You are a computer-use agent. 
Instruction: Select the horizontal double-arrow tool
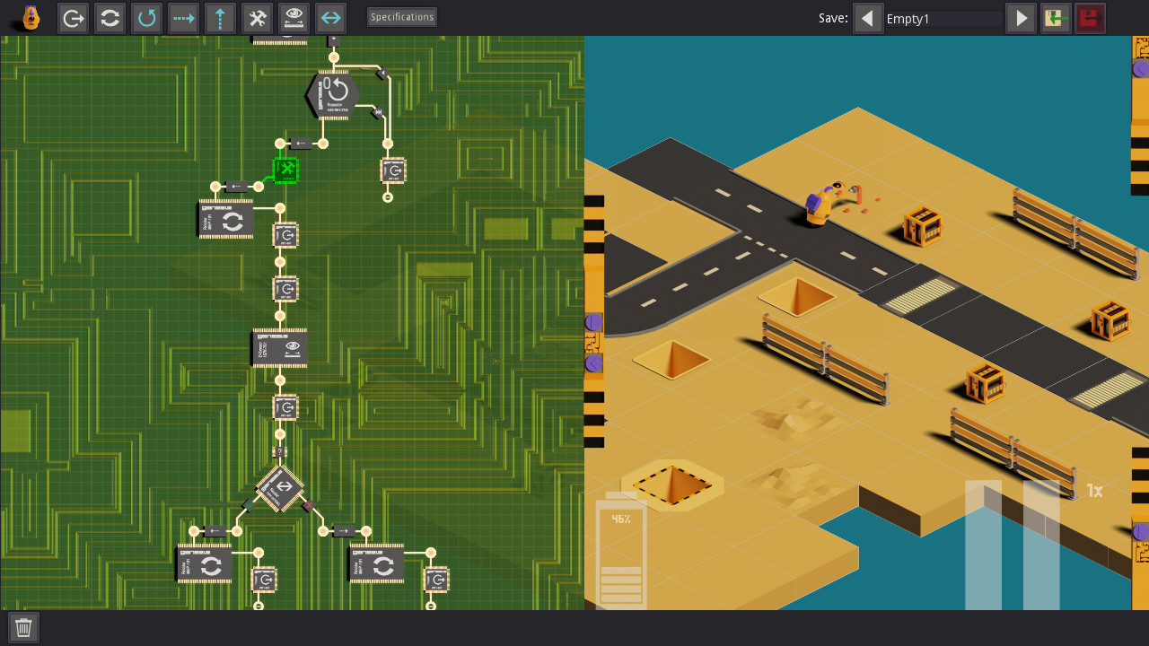[x=330, y=17]
